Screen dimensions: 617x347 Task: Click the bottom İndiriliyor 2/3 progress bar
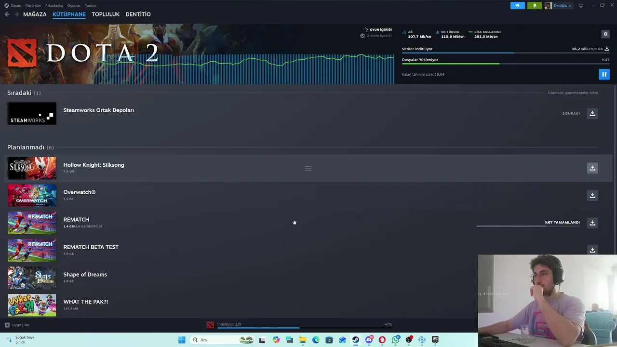304,328
